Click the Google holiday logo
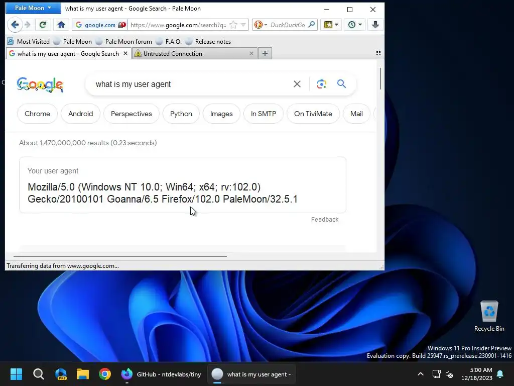This screenshot has height=386, width=514. coord(40,84)
